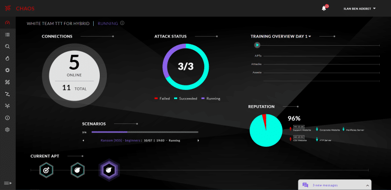Click the Ransom [XSS] - beginners scenario link

point(121,141)
